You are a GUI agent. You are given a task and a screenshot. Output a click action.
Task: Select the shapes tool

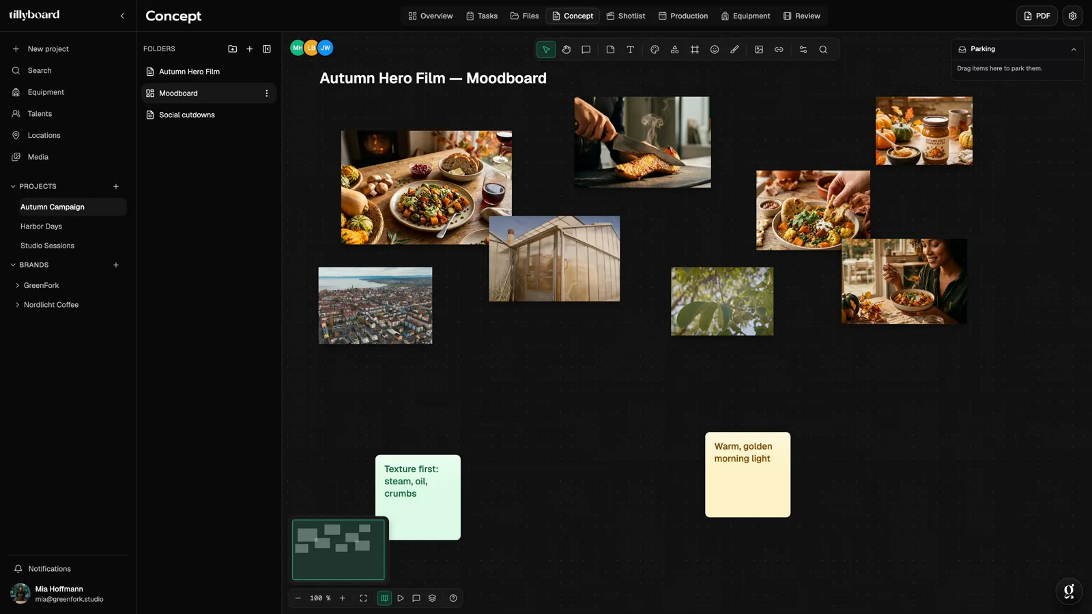674,50
